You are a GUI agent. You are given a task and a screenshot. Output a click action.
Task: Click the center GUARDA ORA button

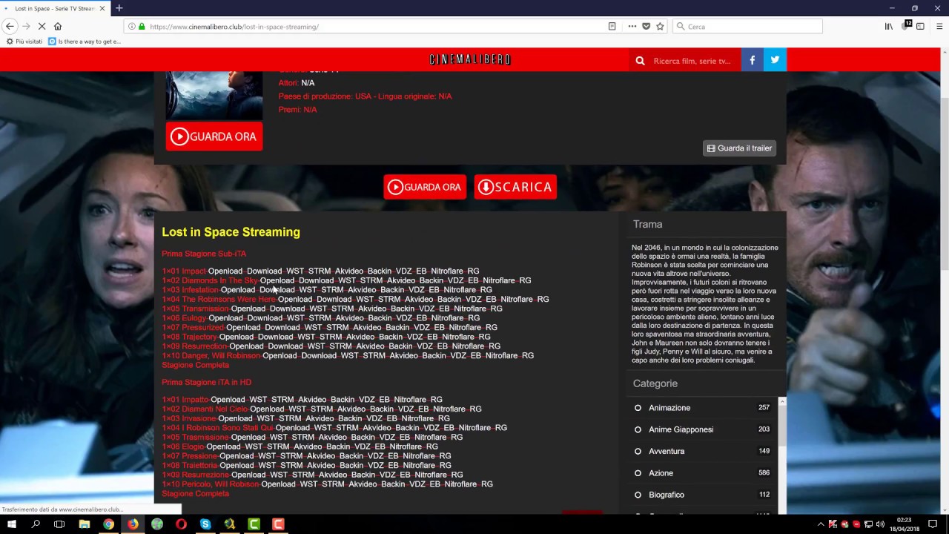pos(425,187)
